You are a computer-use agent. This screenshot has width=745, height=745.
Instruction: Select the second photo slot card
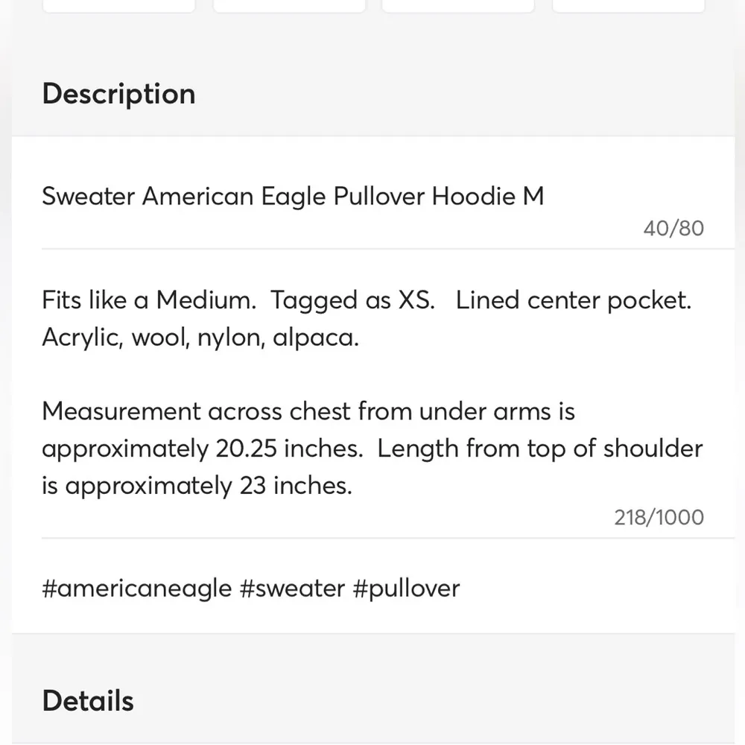[x=289, y=4]
